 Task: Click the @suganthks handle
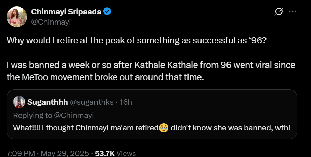90,102
